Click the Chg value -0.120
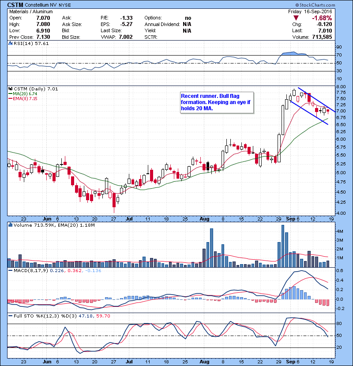The image size is (353, 366). point(324,24)
